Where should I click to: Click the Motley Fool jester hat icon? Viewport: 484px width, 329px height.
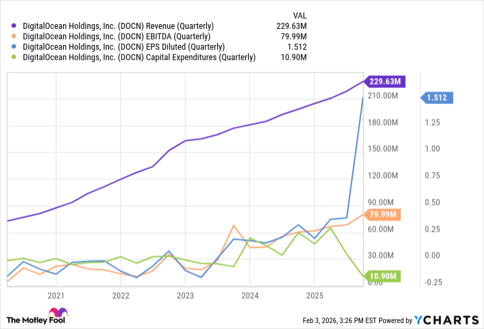(58, 314)
